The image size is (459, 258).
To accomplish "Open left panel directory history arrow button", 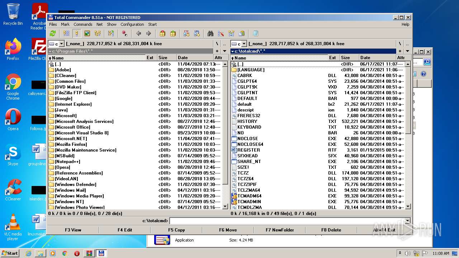I will [224, 51].
